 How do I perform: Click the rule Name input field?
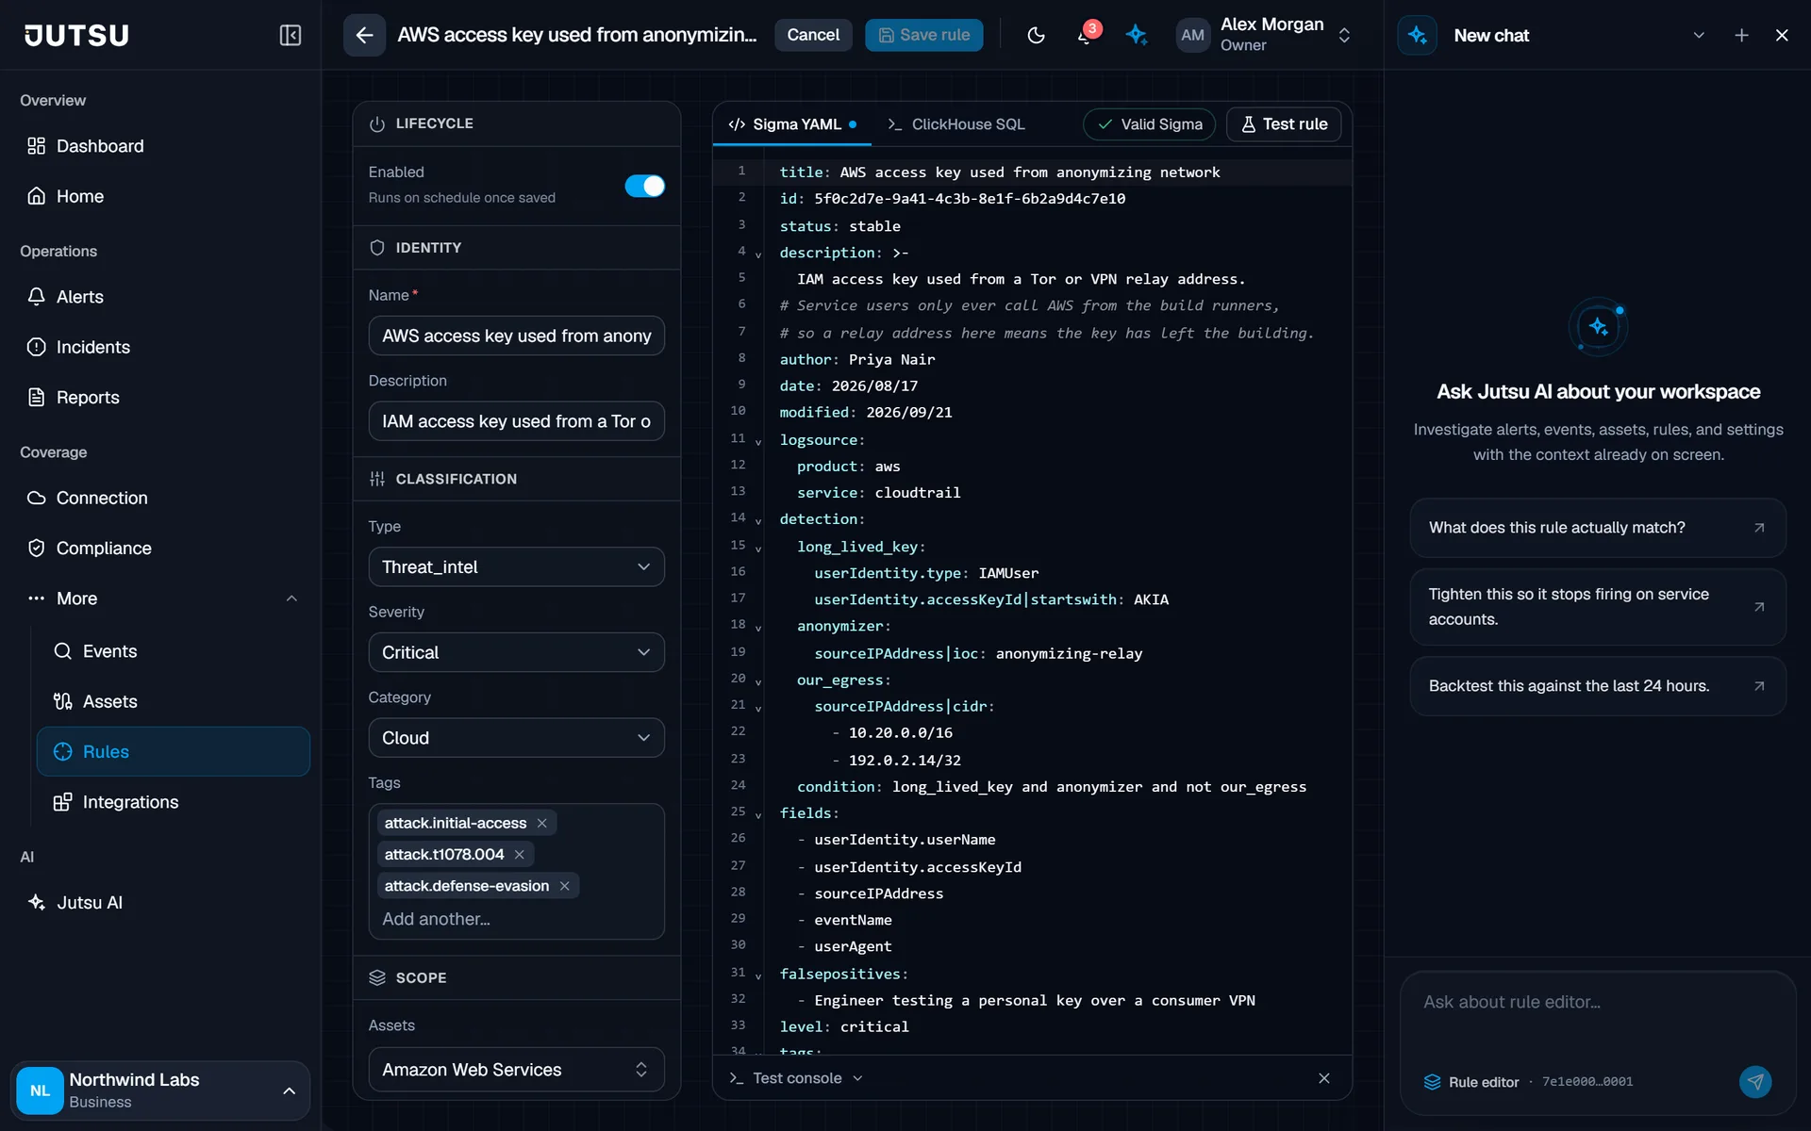(x=517, y=336)
